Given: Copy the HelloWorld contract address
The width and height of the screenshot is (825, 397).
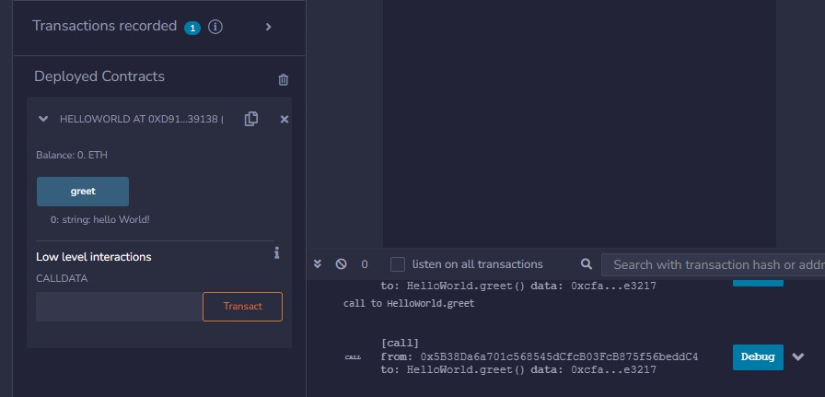Looking at the screenshot, I should point(251,119).
